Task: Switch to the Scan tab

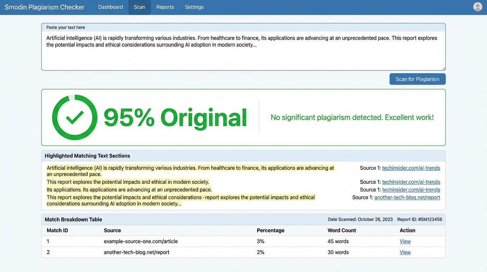Action: tap(139, 7)
